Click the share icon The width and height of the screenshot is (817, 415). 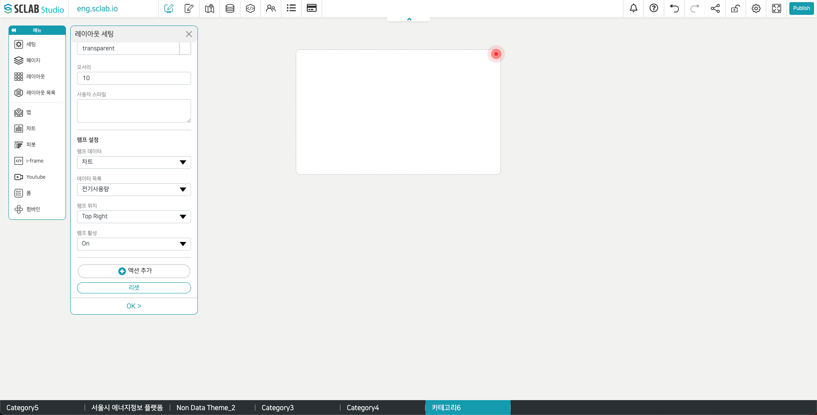tap(715, 9)
